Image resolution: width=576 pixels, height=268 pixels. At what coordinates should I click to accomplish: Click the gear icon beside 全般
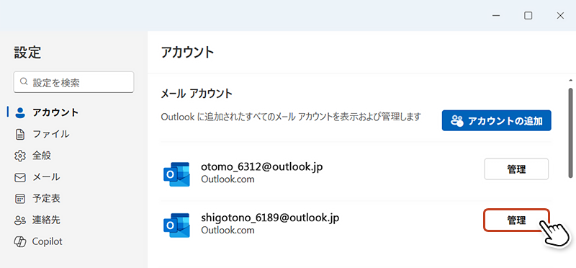point(20,156)
